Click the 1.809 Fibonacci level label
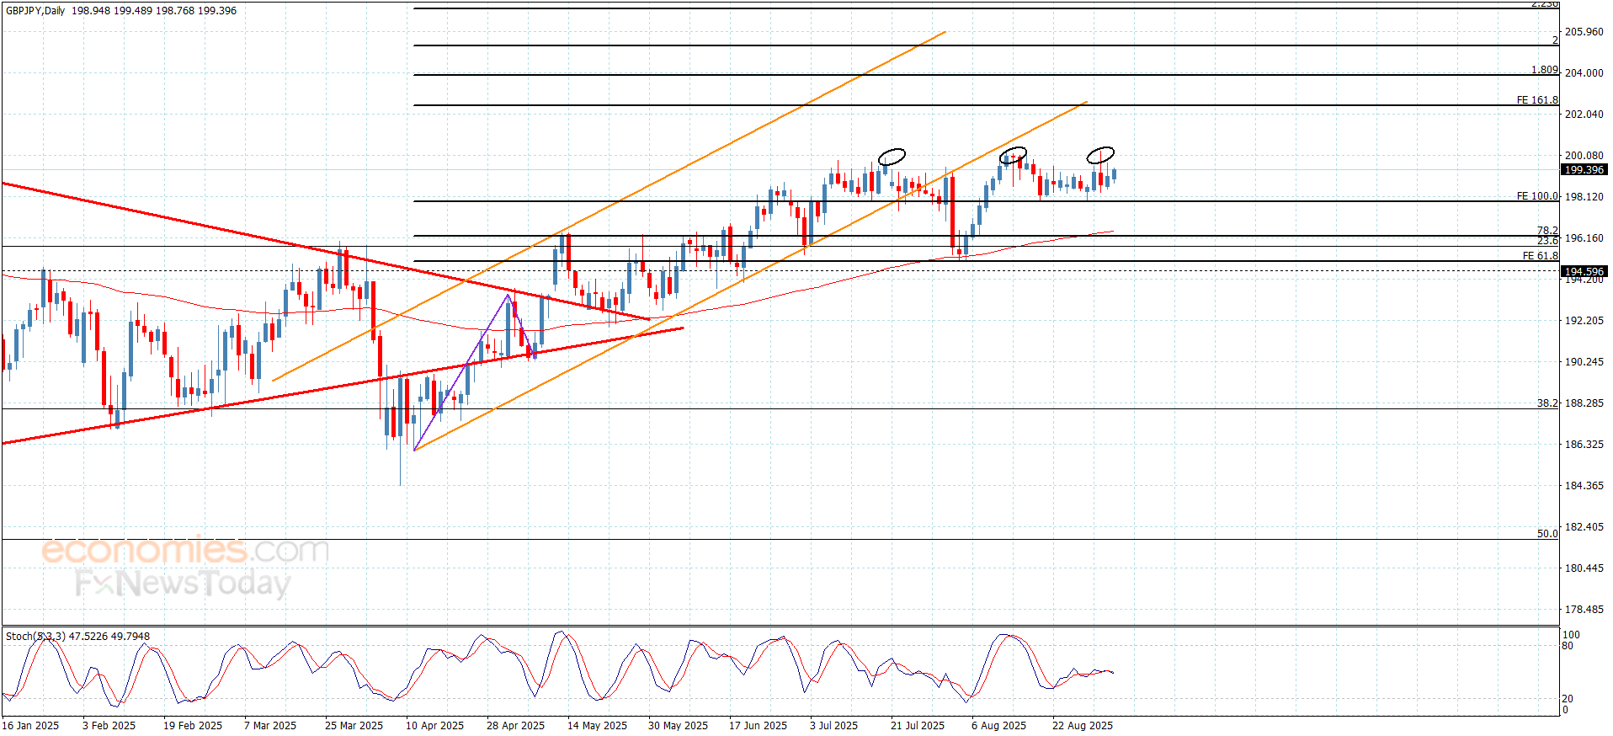 pos(1545,70)
